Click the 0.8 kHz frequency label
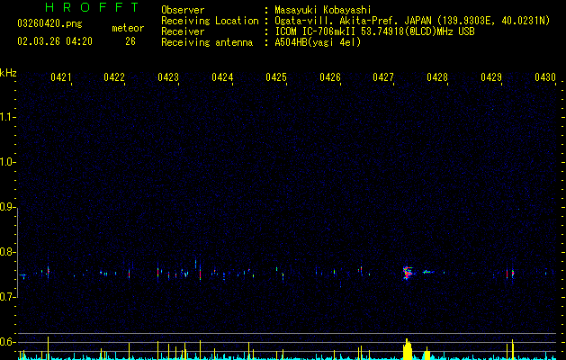 7,252
